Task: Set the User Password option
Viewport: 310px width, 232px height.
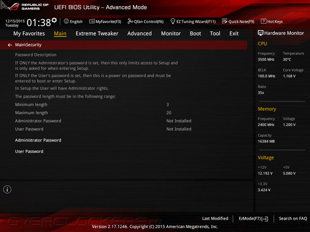Action: tap(29, 152)
